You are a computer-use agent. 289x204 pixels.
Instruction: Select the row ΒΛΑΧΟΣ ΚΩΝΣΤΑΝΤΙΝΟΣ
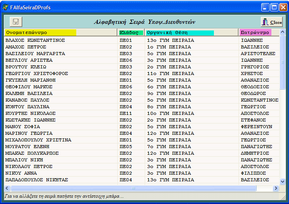35,40
